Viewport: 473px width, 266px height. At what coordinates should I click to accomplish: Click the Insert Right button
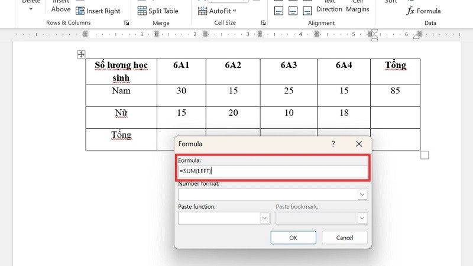98,11
